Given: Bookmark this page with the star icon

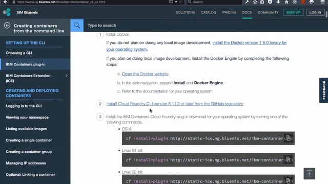Looking at the screenshot, I should [x=255, y=2].
